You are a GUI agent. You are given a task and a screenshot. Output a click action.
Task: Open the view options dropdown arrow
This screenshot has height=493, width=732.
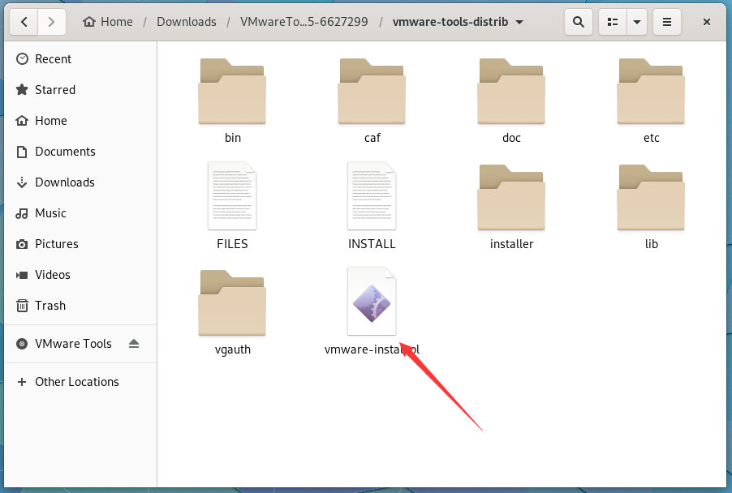(637, 22)
